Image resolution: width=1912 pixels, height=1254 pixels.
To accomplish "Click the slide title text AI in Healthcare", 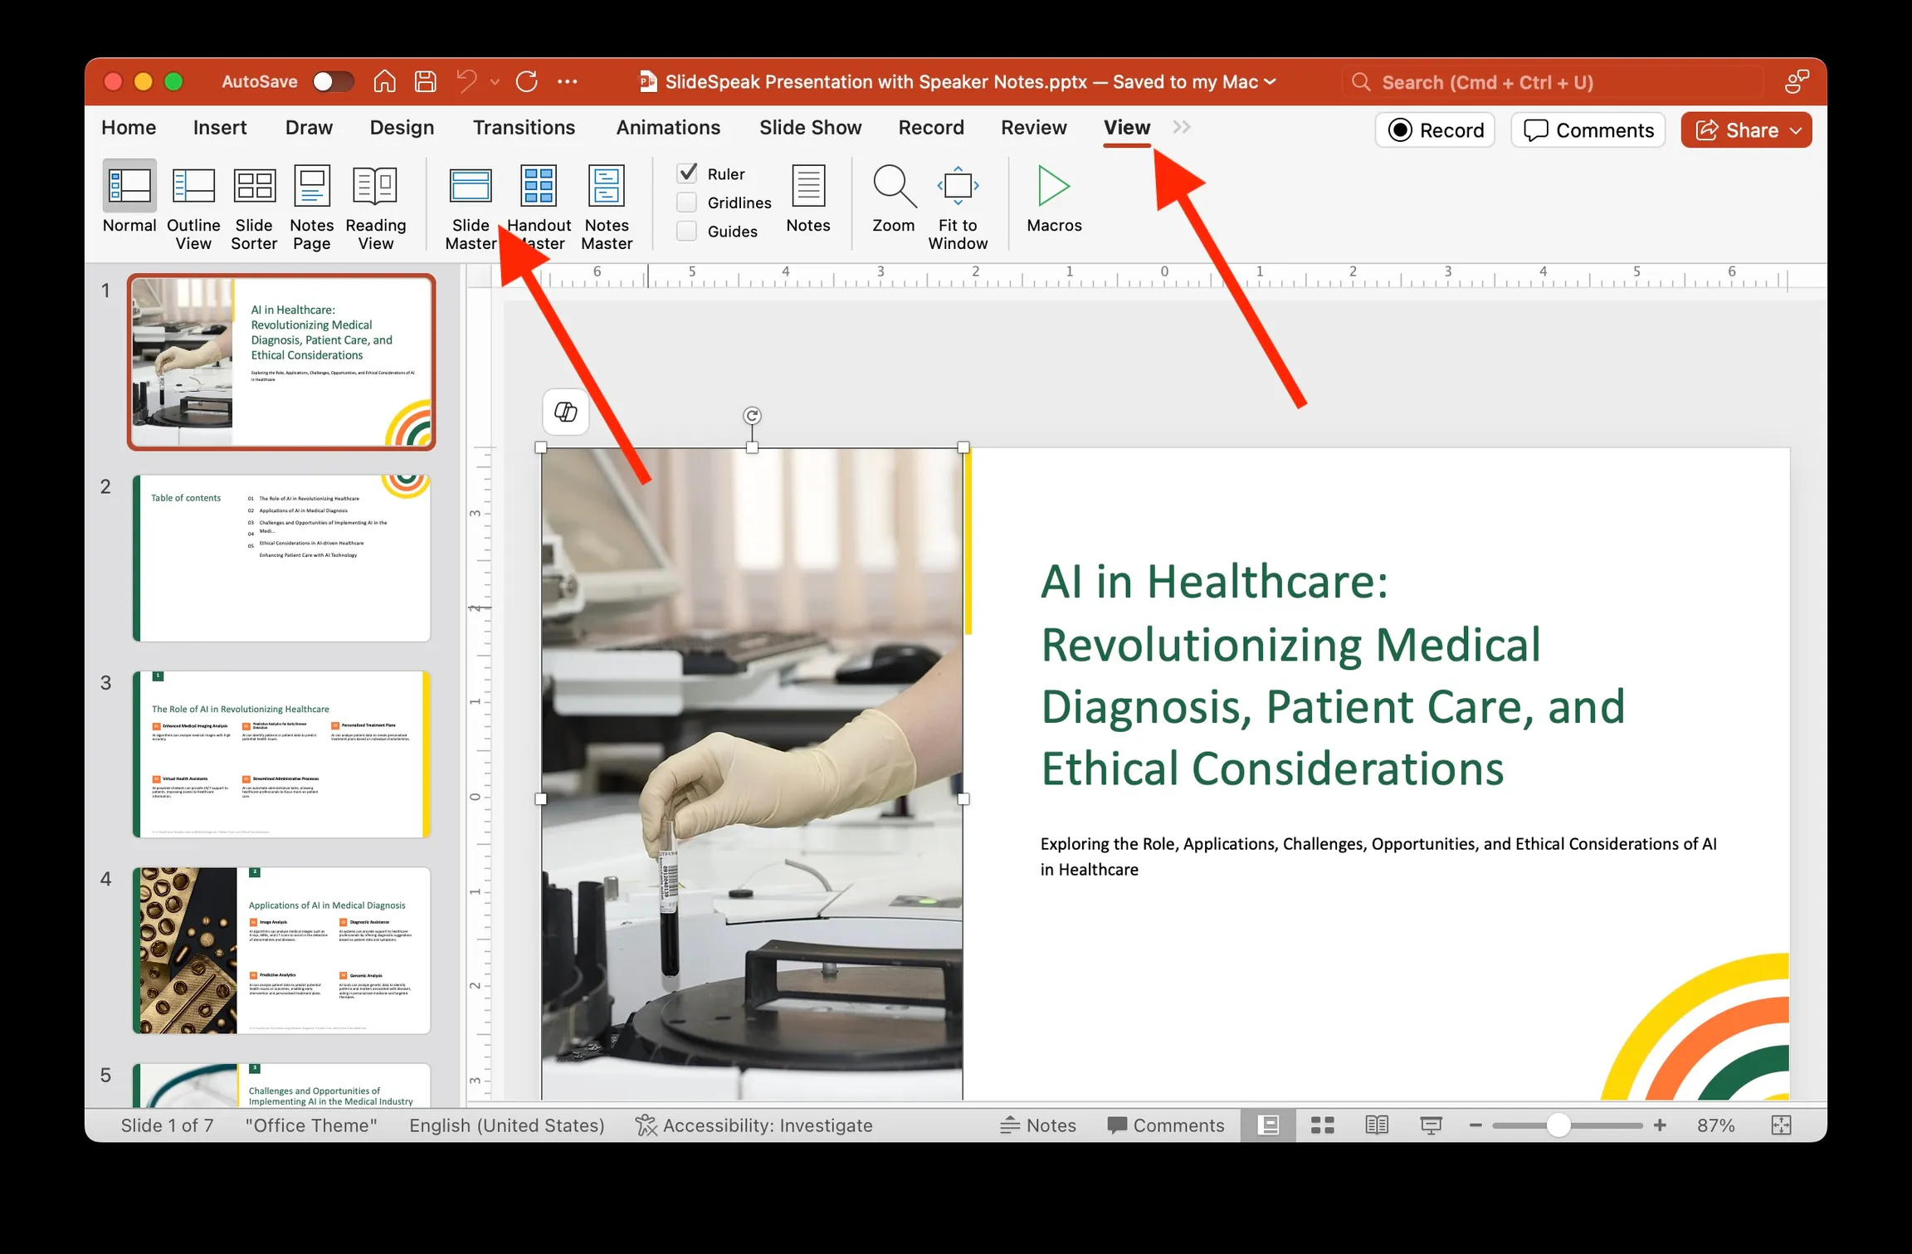I will (1333, 674).
